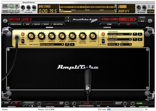Adjust the file player PITCH knob
The width and height of the screenshot is (156, 111).
28,8
